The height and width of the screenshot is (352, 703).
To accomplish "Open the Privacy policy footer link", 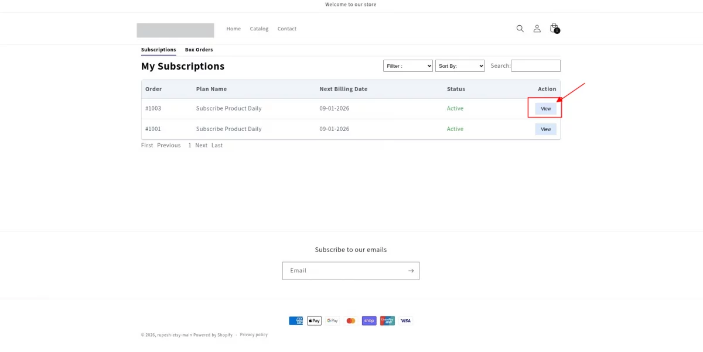I will tap(254, 335).
